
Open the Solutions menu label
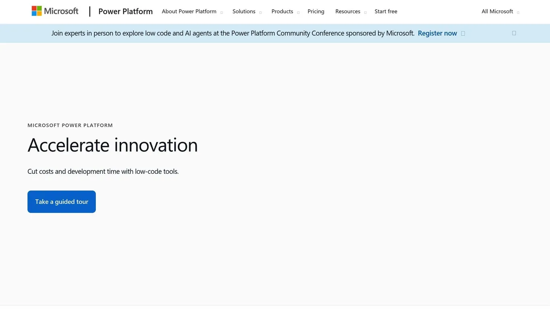click(x=244, y=11)
